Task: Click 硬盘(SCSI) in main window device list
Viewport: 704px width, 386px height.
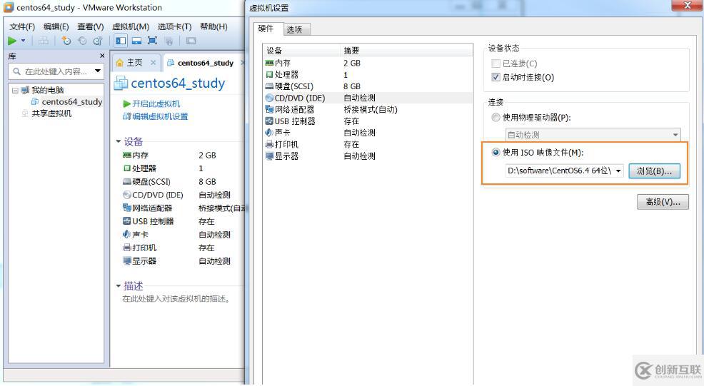Action: click(x=151, y=181)
